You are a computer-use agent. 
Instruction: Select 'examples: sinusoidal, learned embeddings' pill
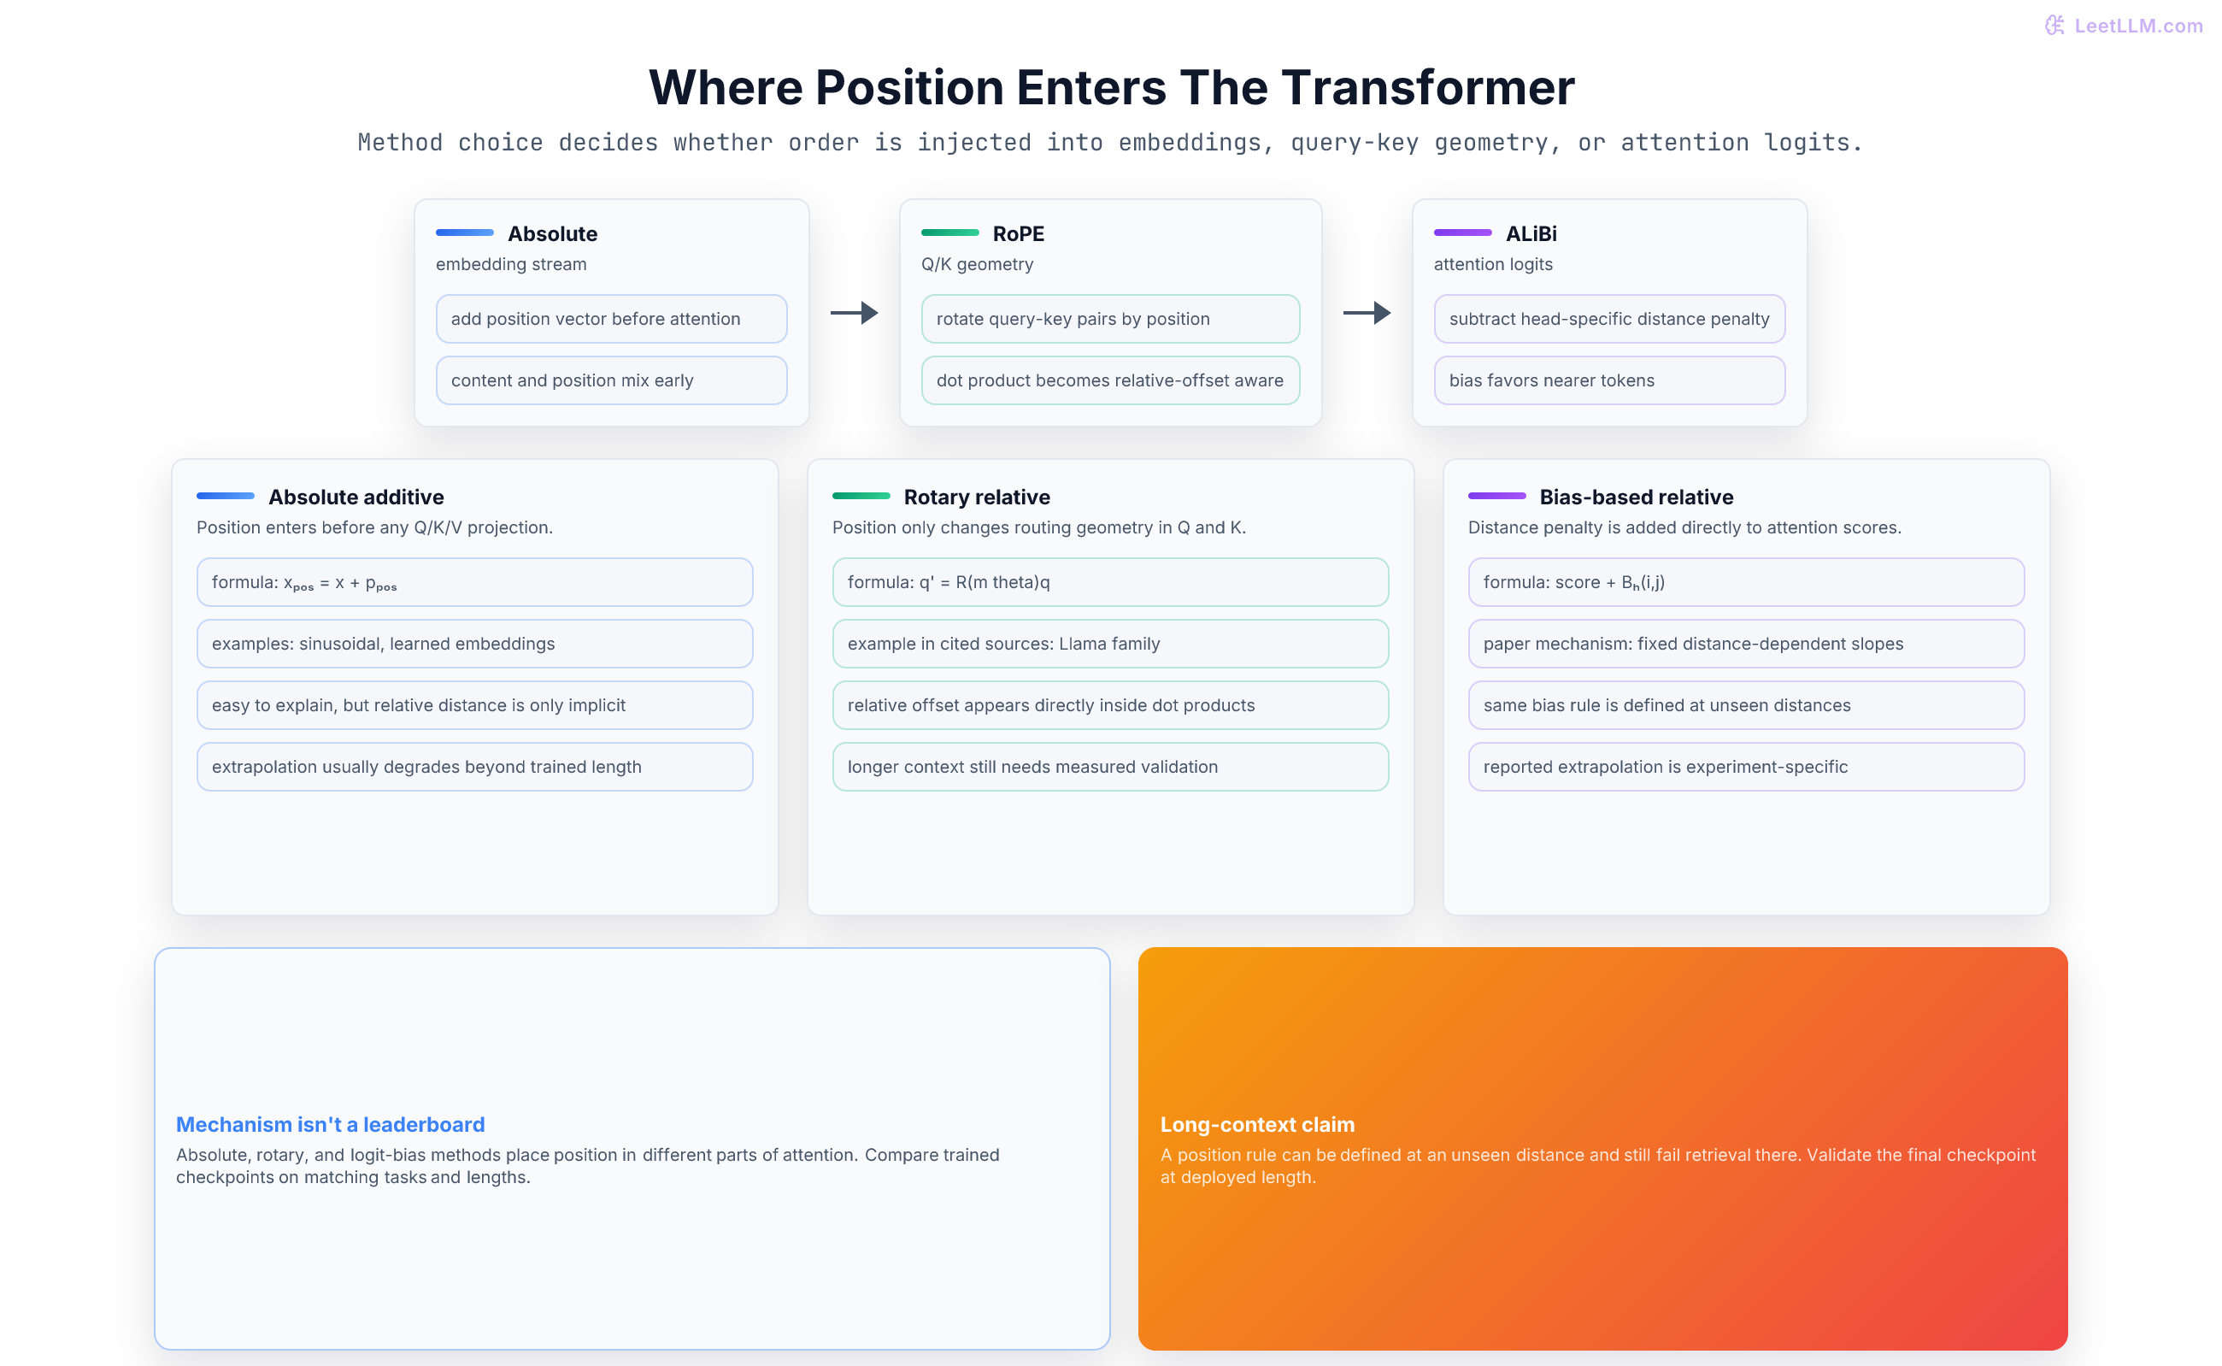coord(474,643)
